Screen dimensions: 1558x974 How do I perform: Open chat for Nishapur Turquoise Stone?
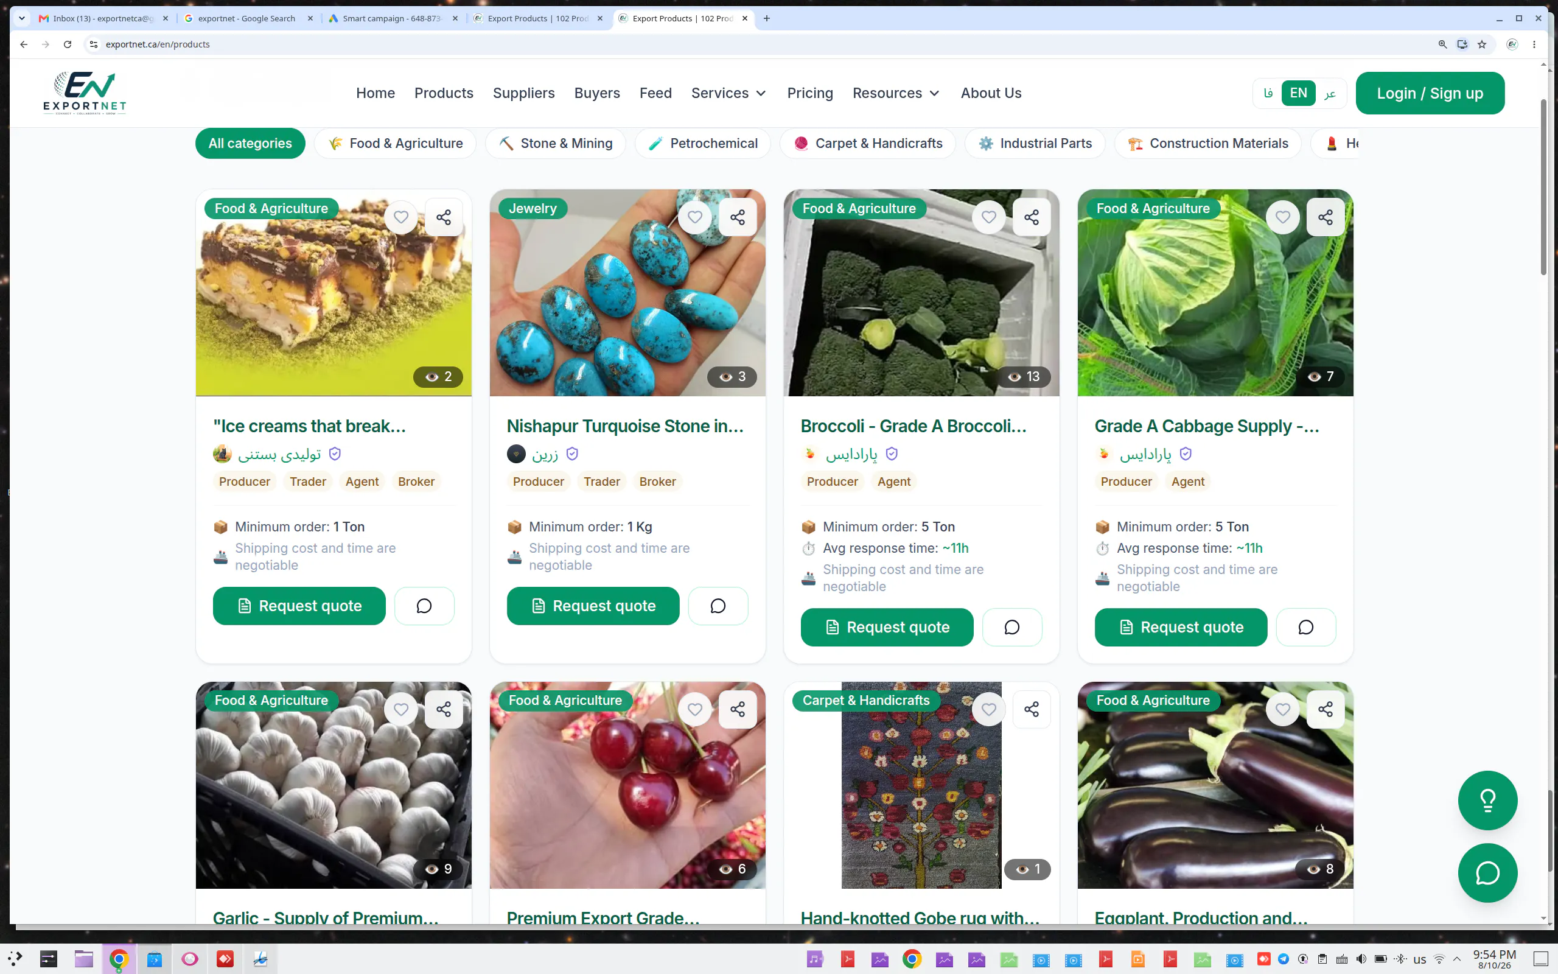(x=718, y=606)
